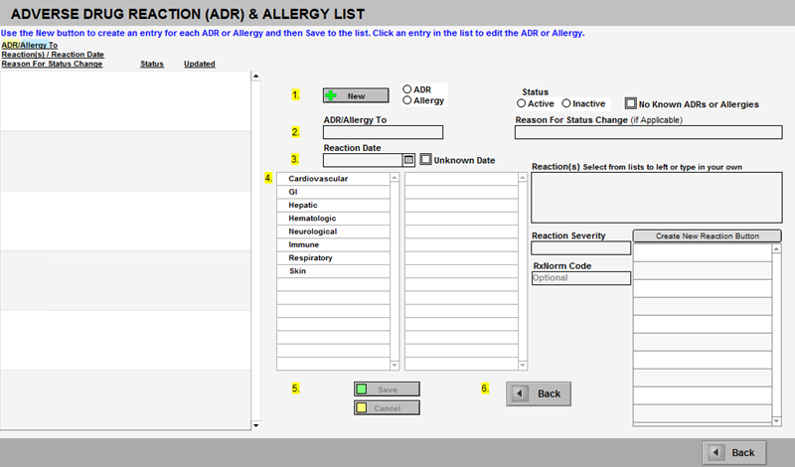795x467 pixels.
Task: Select the Allergy radio button
Action: (406, 100)
